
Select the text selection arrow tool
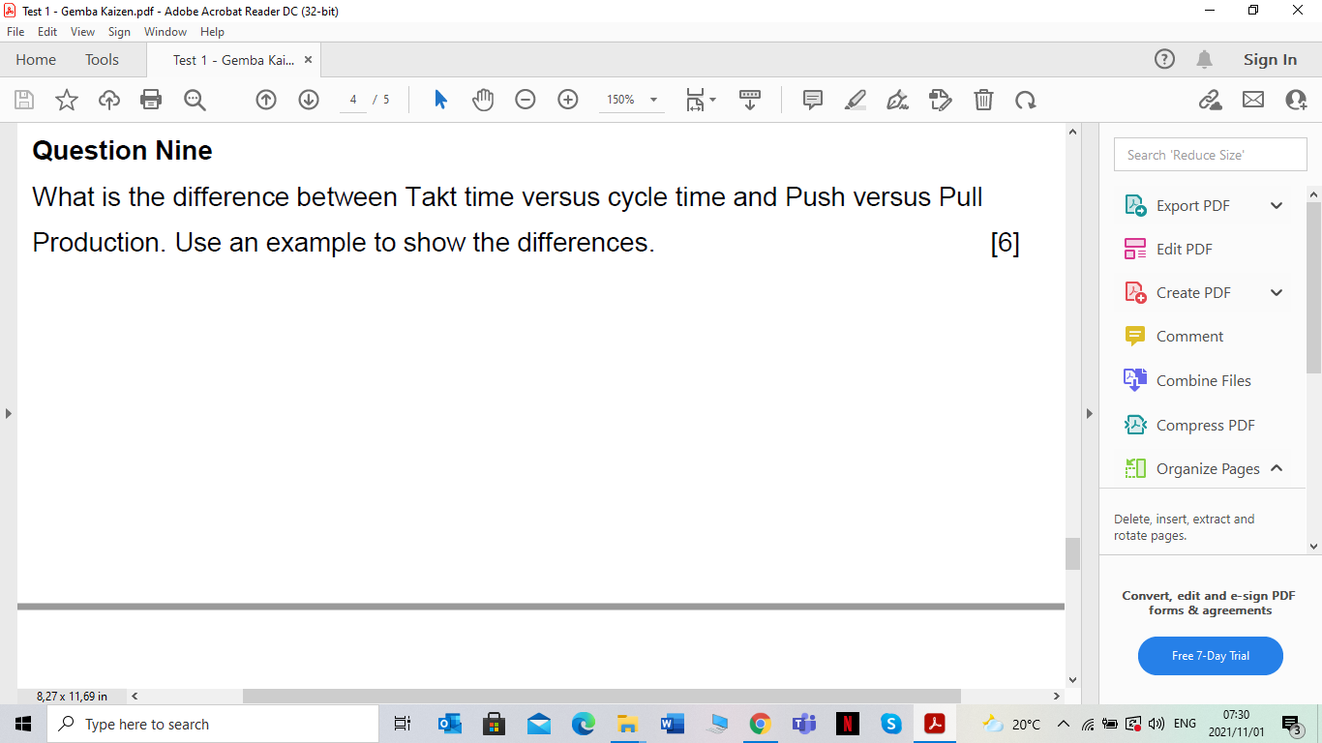tap(439, 100)
